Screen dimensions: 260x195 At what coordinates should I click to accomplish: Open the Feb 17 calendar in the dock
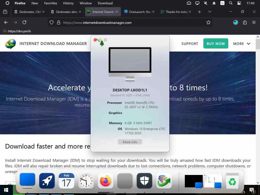(x=67, y=181)
